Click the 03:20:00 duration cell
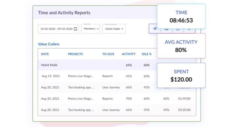The height and width of the screenshot is (127, 239). [x=184, y=110]
